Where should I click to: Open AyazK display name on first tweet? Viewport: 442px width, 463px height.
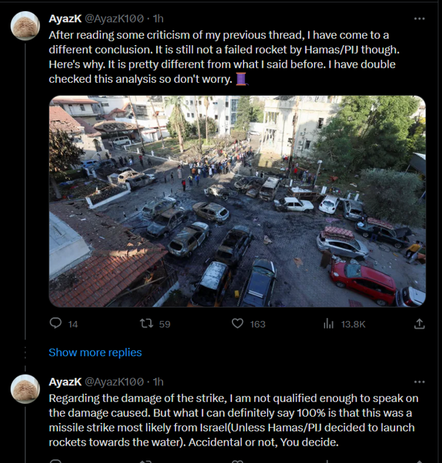64,19
